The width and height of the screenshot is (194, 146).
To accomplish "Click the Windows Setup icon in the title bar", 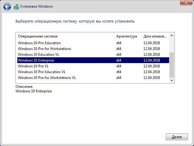I will point(16,7).
